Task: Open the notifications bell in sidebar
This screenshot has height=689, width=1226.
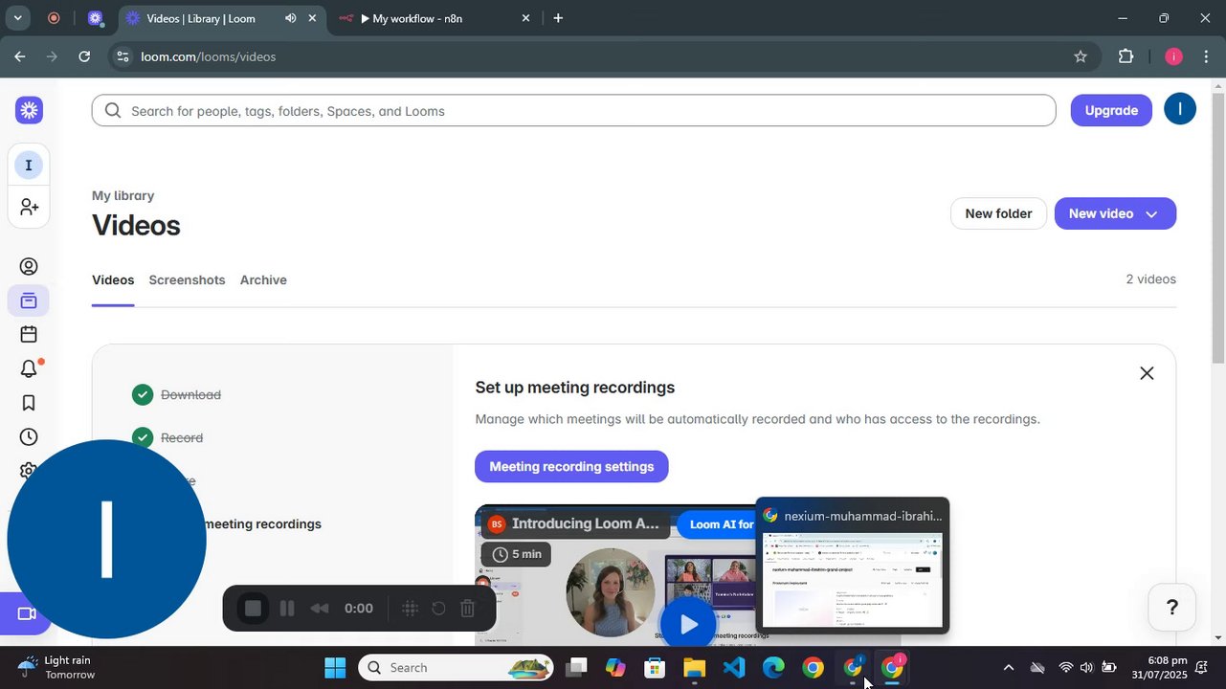Action: pos(29,368)
